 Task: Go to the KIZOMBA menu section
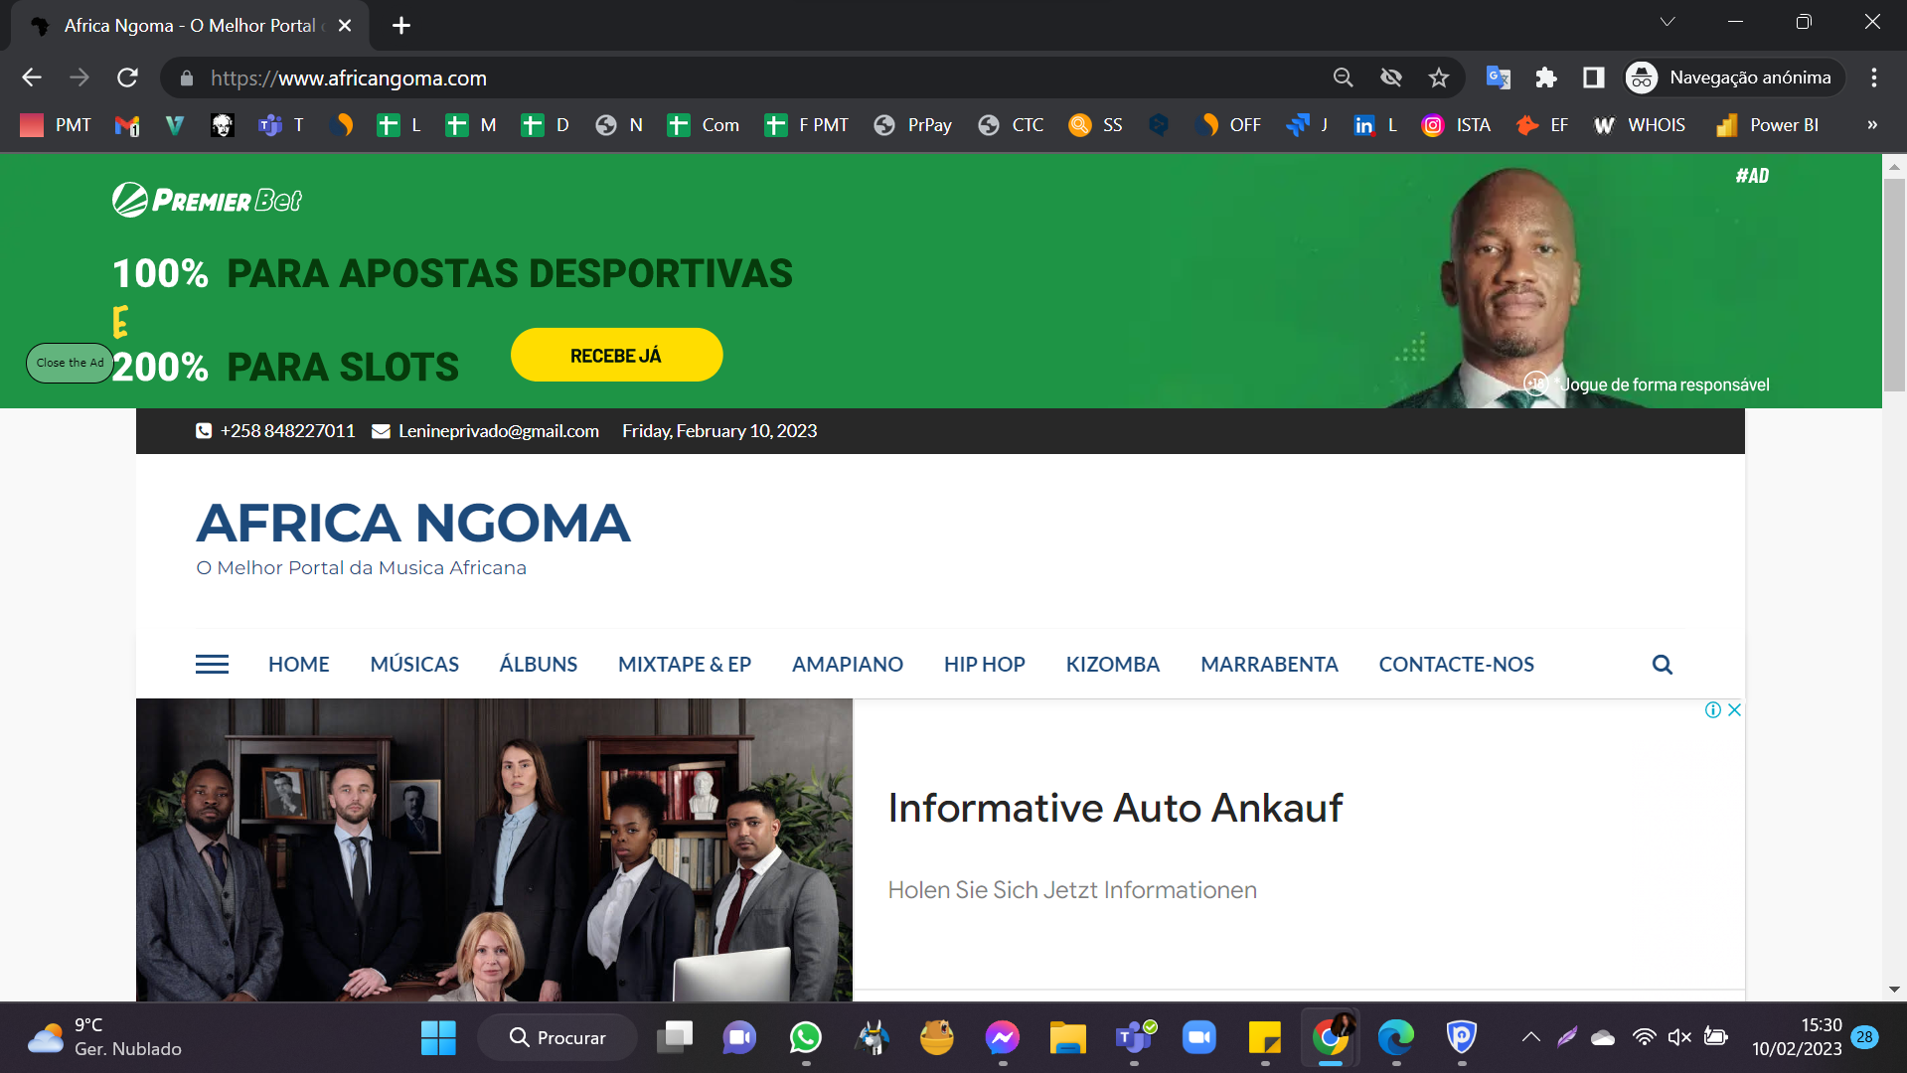(1112, 665)
